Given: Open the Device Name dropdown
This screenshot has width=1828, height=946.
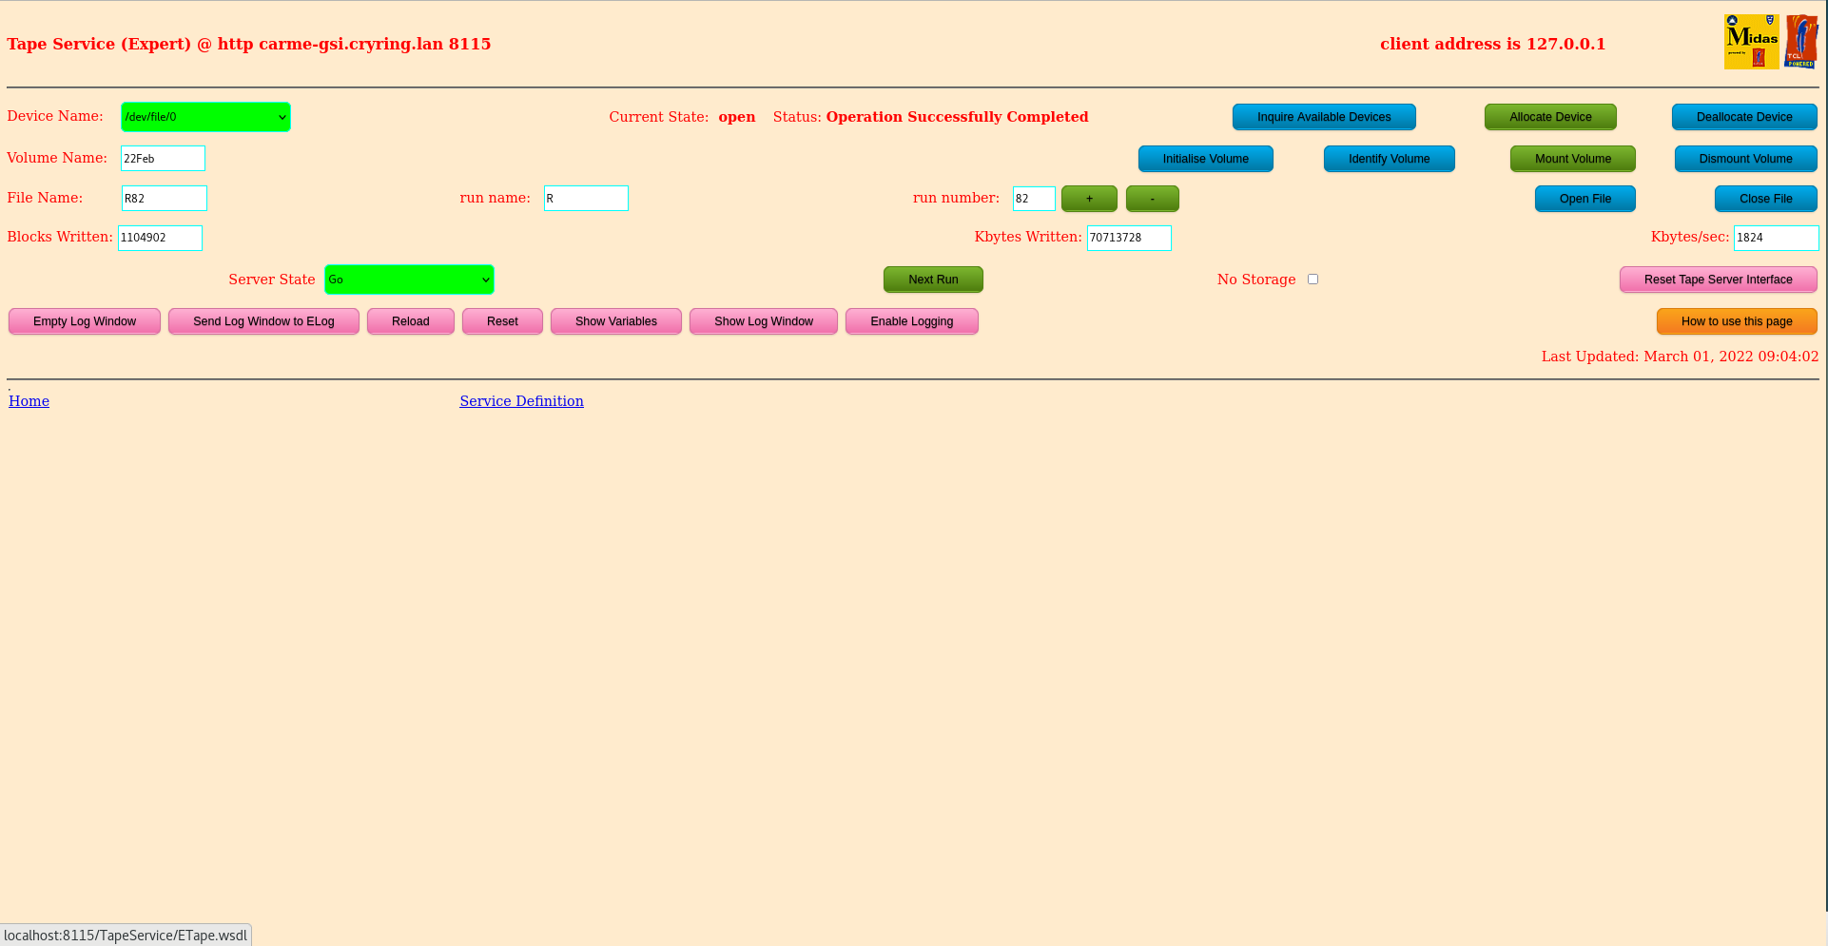Looking at the screenshot, I should pos(204,116).
